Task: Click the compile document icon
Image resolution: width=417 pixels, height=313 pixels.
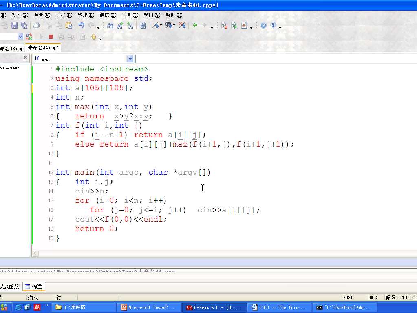Action: (224, 26)
